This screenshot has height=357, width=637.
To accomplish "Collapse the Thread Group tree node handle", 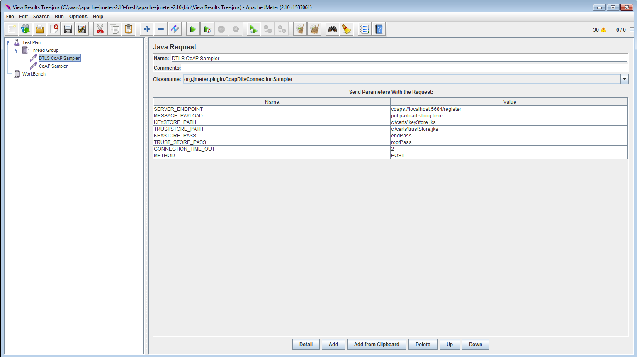I will click(16, 50).
